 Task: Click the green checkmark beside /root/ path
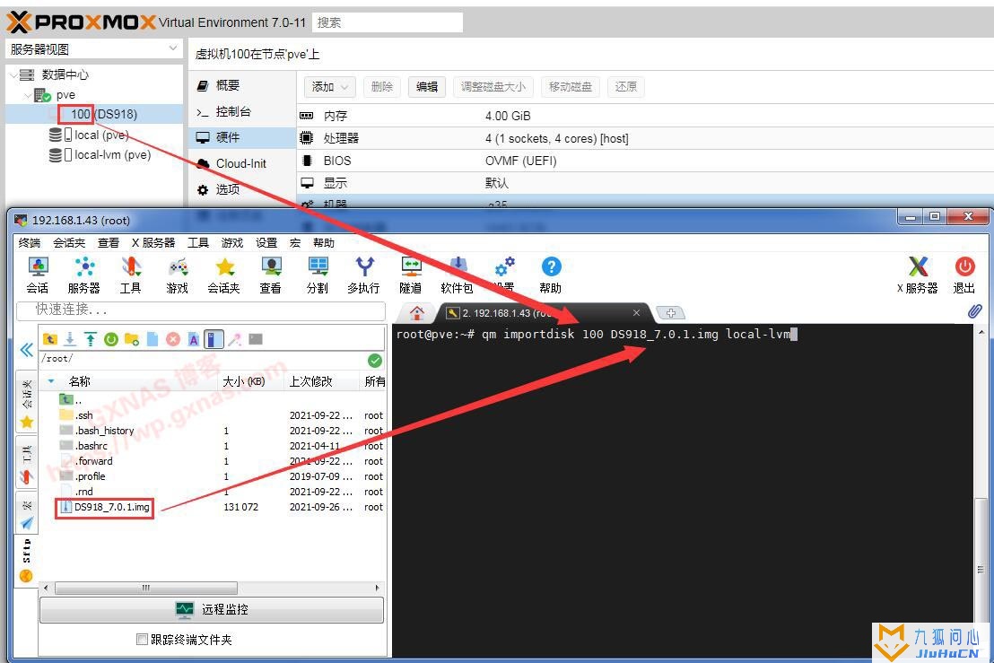pyautogui.click(x=375, y=360)
